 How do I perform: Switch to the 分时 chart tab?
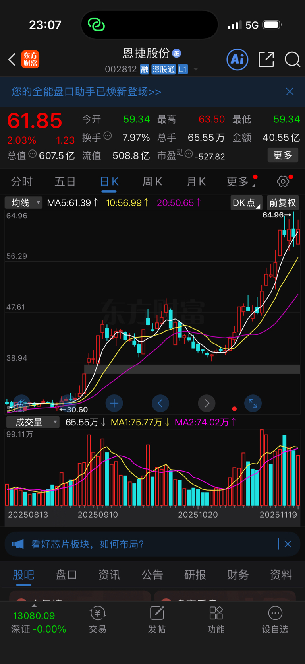[x=22, y=182]
